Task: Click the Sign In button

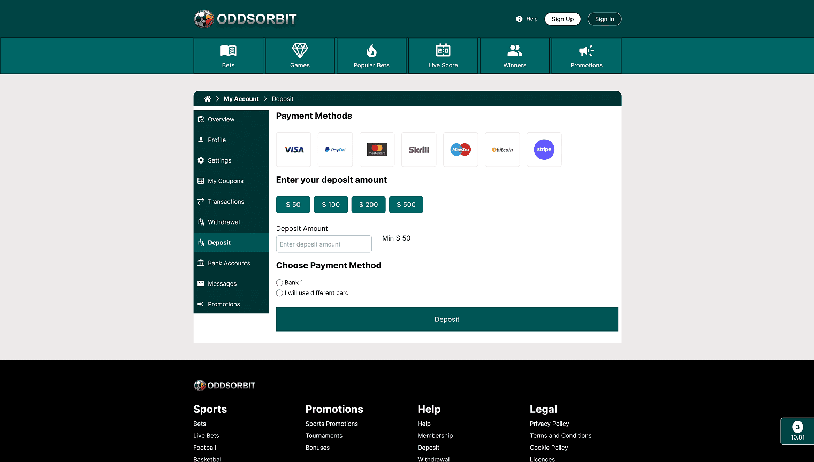Action: [605, 19]
